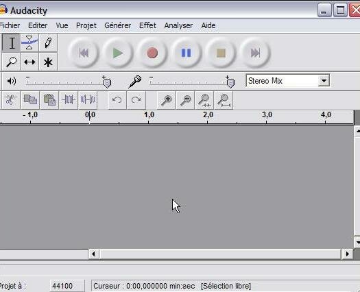Start recording with the red Record button
The image size is (360, 292).
(152, 53)
